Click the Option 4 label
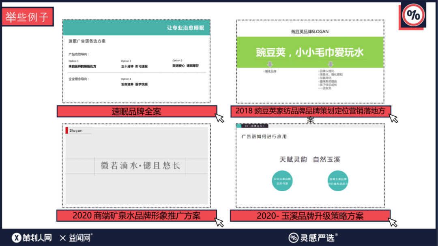 coord(126,79)
